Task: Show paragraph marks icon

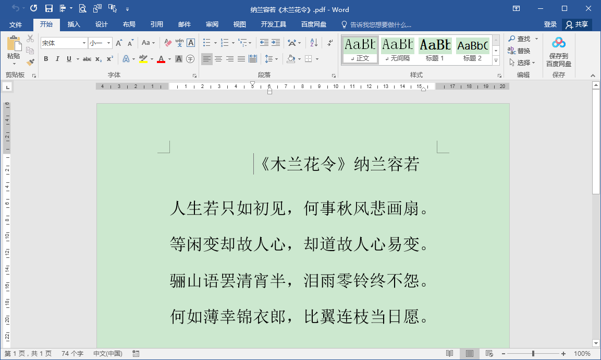Action: tap(330, 43)
